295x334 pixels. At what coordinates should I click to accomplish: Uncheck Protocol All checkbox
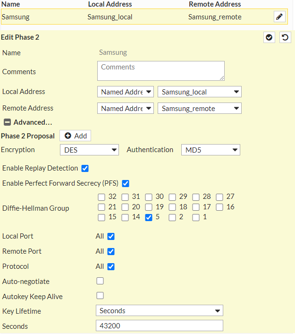click(x=111, y=266)
